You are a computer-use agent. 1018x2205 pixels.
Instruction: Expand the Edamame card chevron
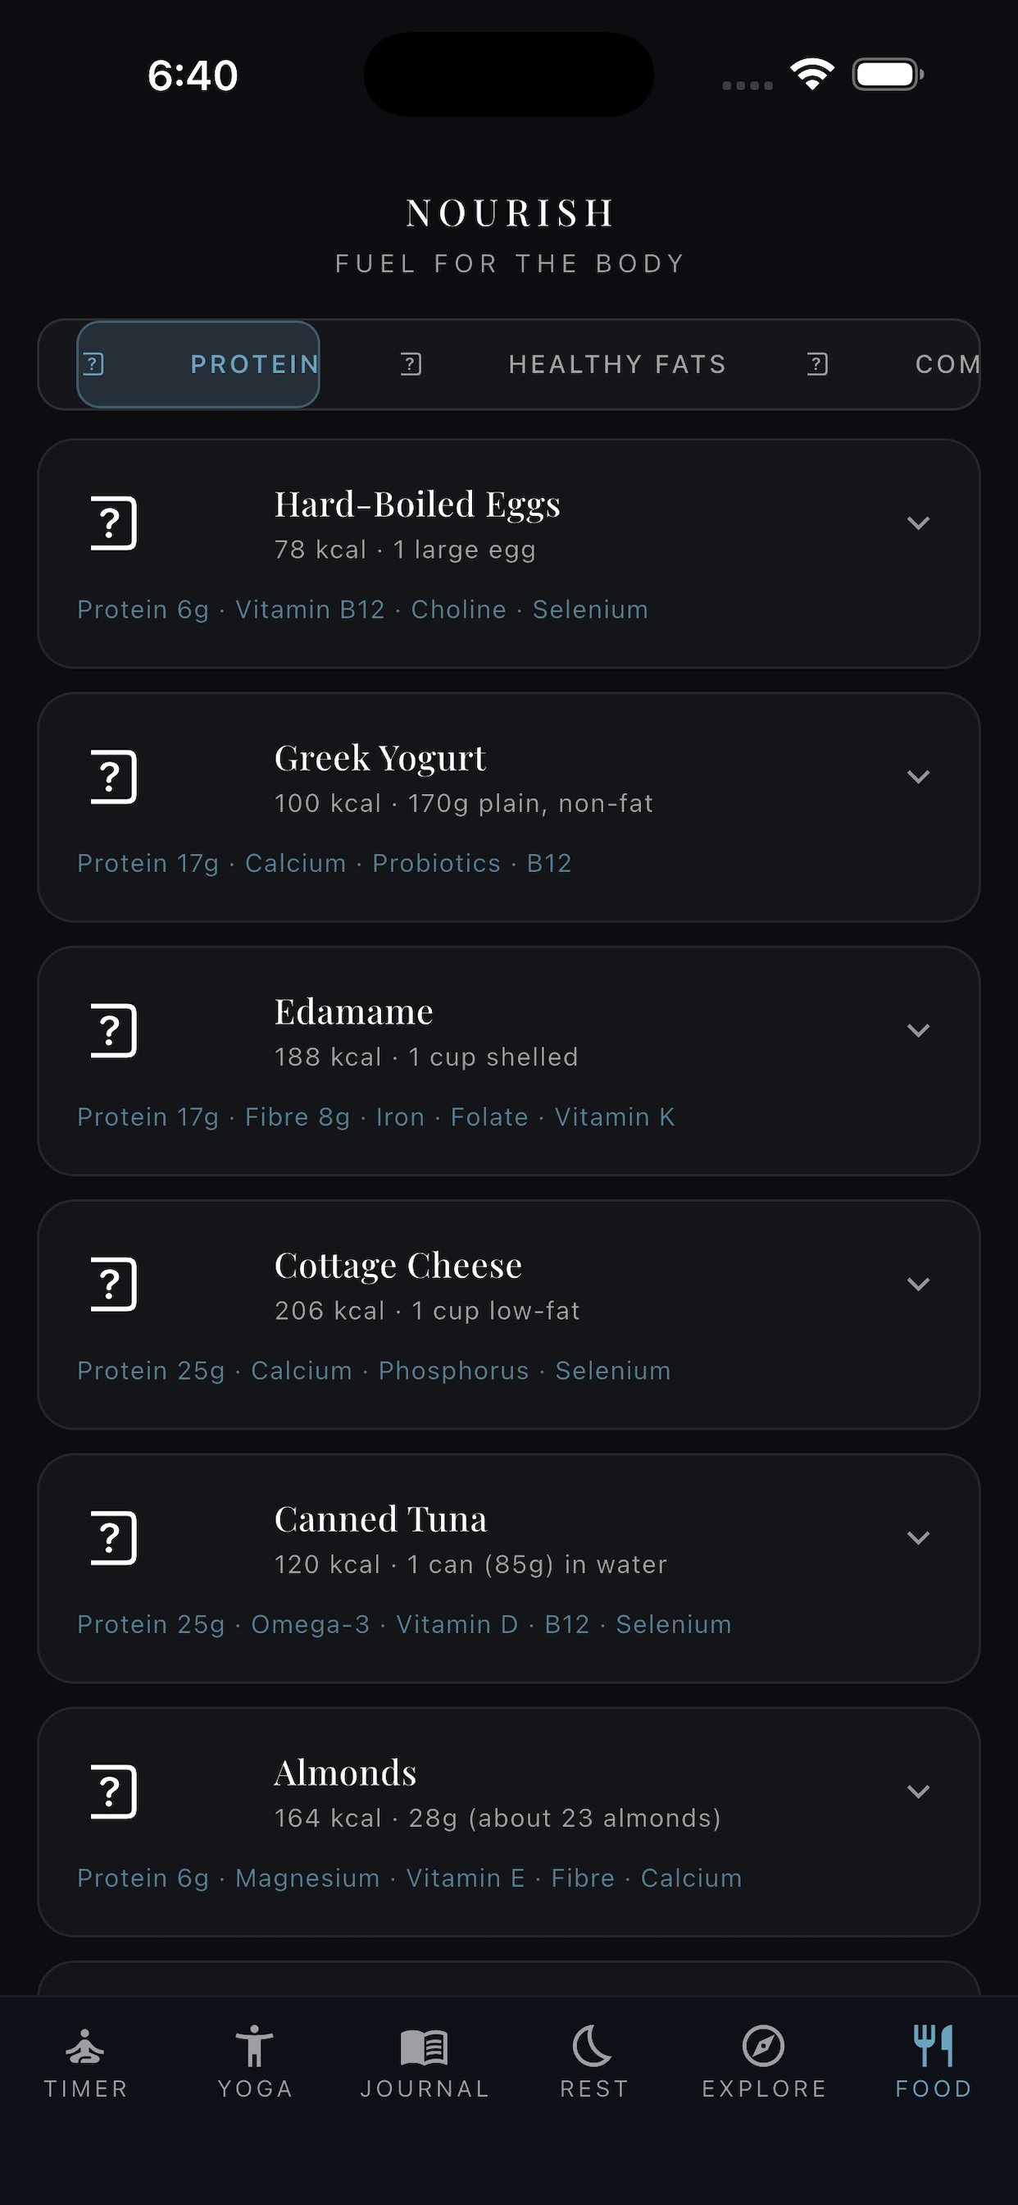918,1030
